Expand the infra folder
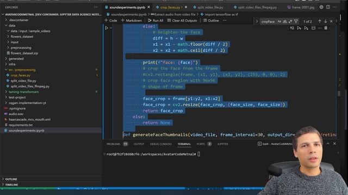Viewport: 348px width, 195px height. click(51, 64)
